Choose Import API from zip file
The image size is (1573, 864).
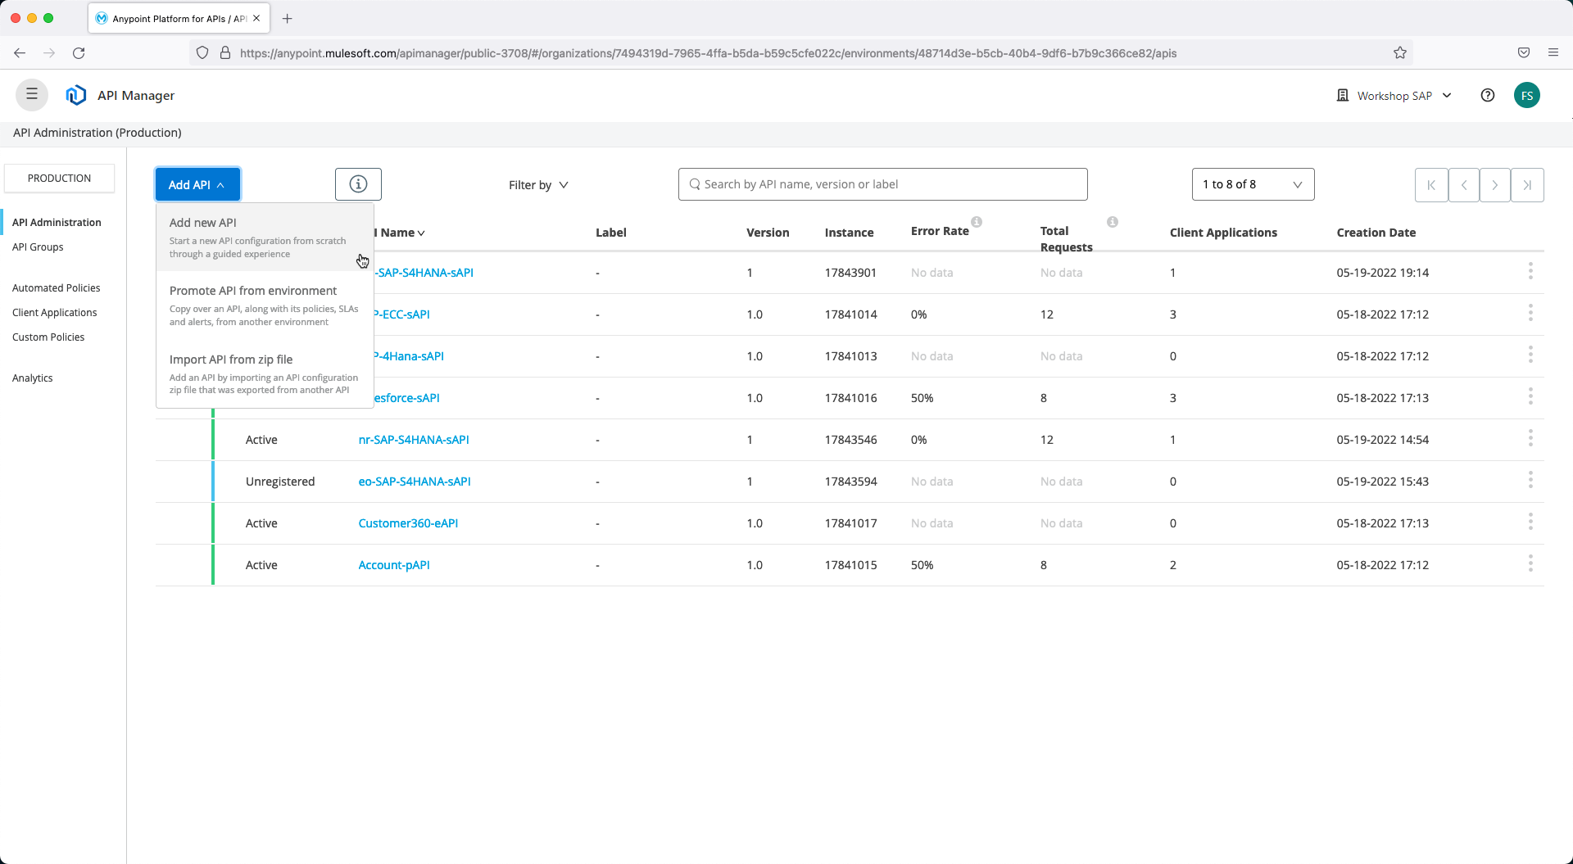pos(265,373)
